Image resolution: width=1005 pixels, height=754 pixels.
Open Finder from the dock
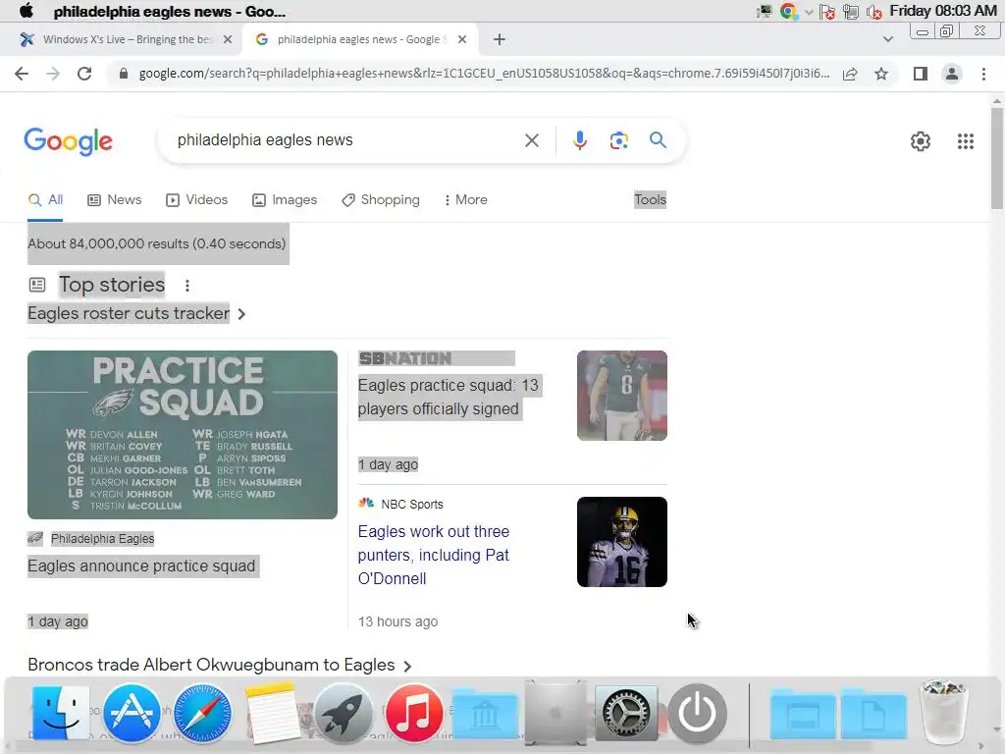60,713
